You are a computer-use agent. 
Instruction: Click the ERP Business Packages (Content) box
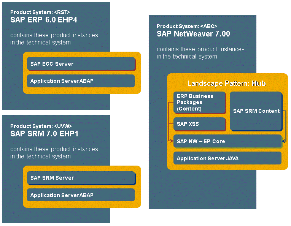(199, 103)
